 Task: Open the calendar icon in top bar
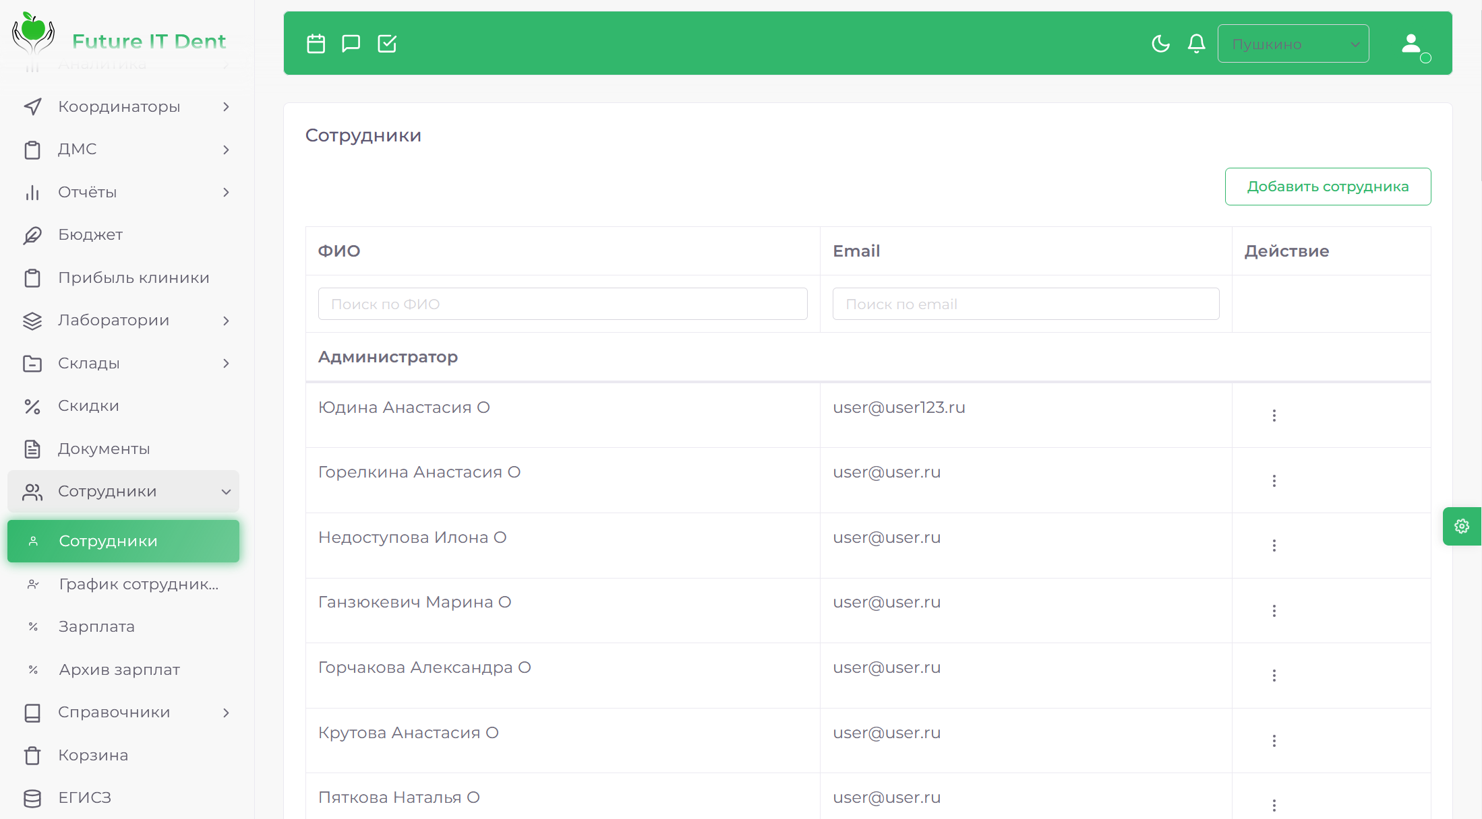click(x=316, y=44)
